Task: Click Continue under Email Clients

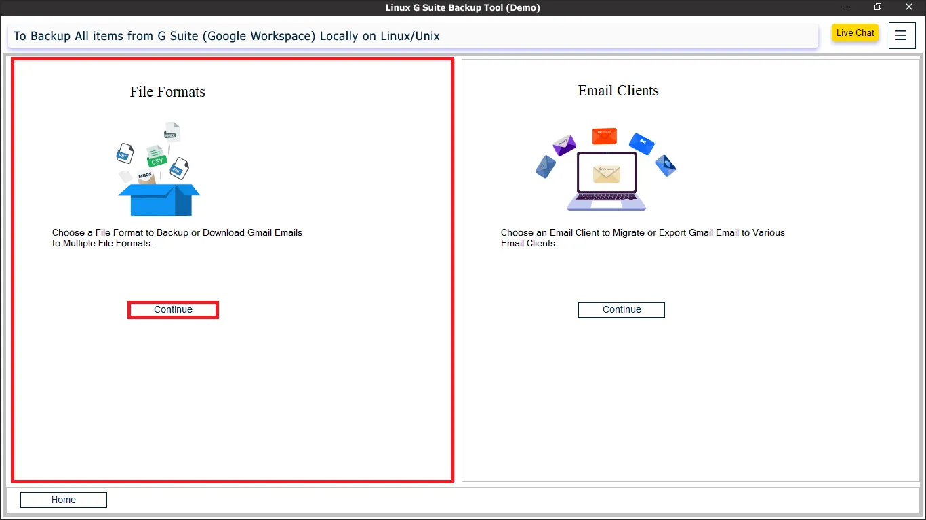Action: [x=622, y=309]
